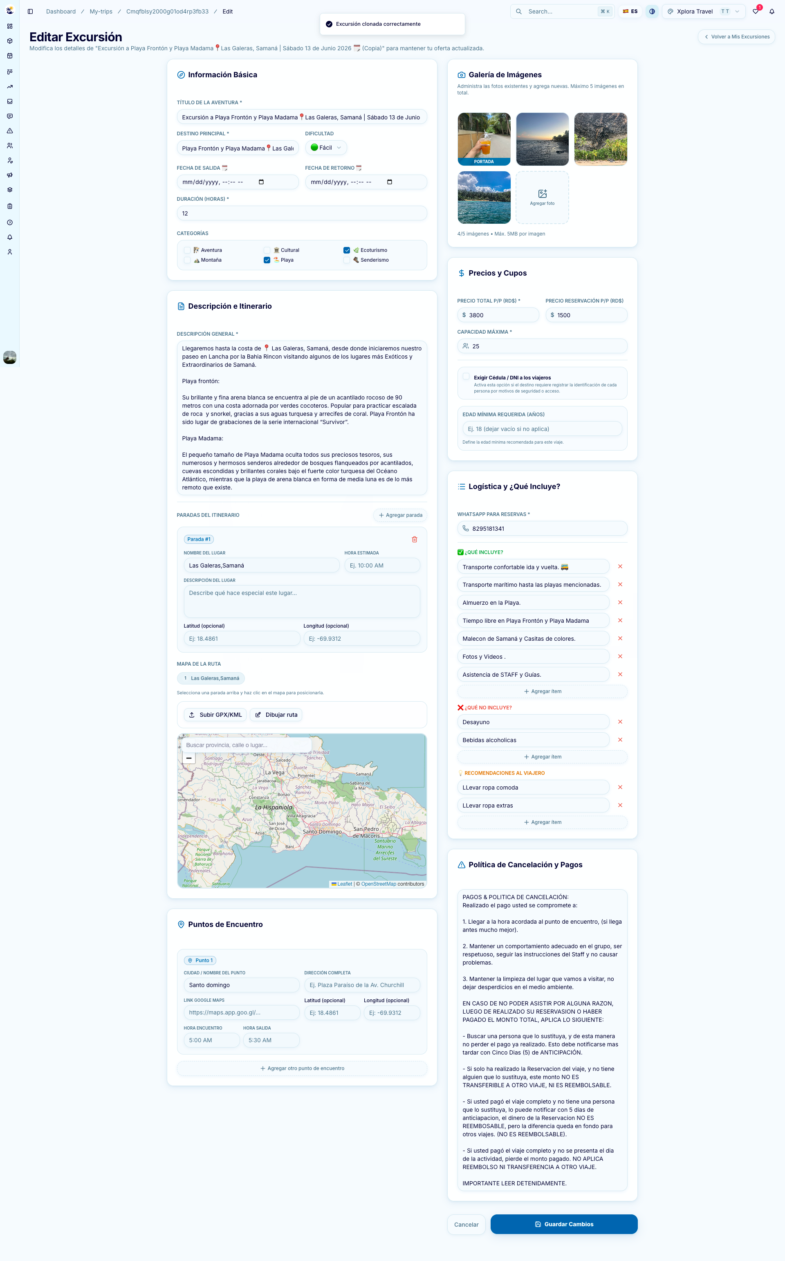Delete Parada #1 with the trash icon
The height and width of the screenshot is (1261, 785).
tap(414, 539)
